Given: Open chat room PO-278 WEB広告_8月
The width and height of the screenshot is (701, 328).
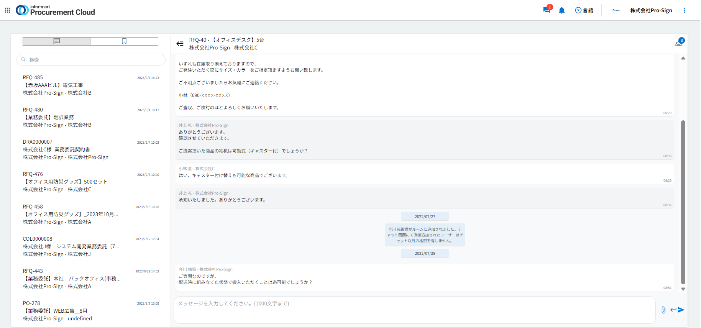Looking at the screenshot, I should [x=91, y=311].
